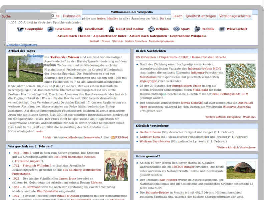This screenshot has width=267, height=200.
Task: Switch to the Diskussion tab
Action: 72,16
